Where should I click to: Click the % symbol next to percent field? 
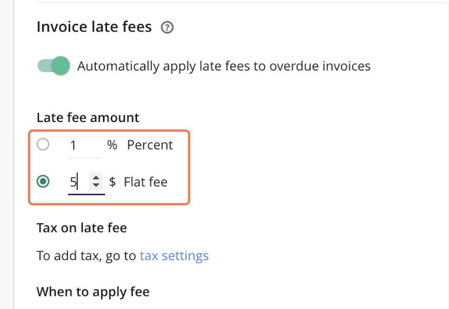tap(112, 145)
